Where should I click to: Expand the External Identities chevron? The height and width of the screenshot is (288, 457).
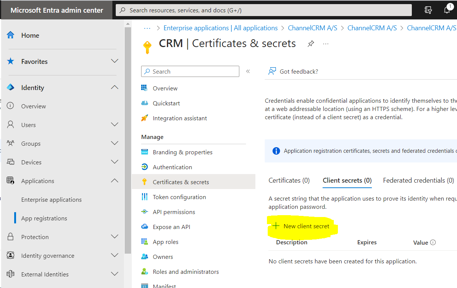click(x=115, y=274)
